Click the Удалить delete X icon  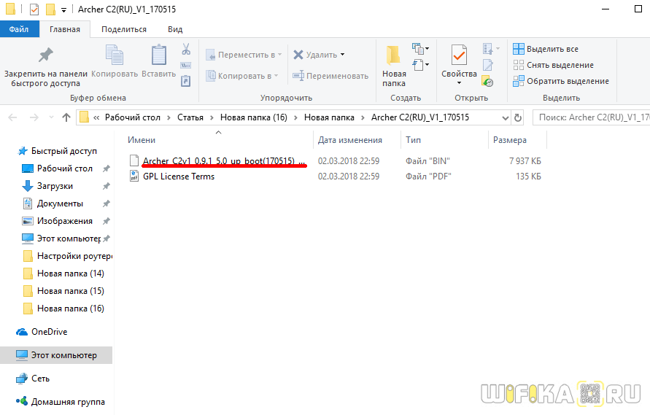298,55
